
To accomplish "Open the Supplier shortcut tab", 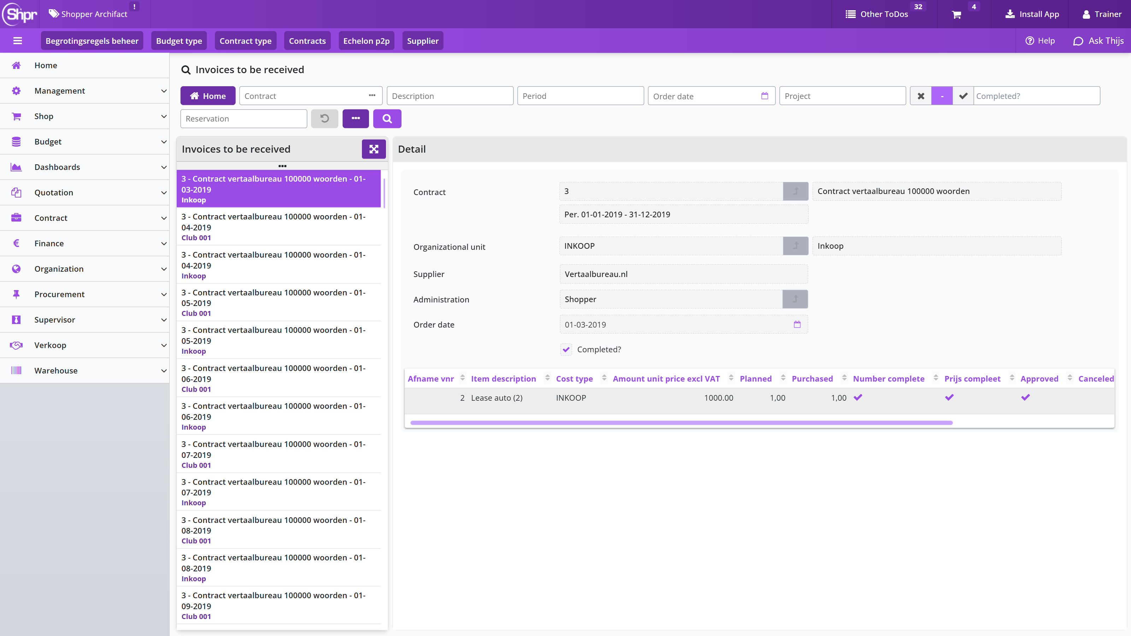I will (x=422, y=41).
